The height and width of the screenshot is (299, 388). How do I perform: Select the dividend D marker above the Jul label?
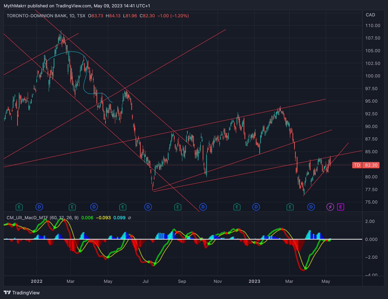[148, 206]
